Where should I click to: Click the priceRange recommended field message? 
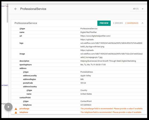point(112,109)
